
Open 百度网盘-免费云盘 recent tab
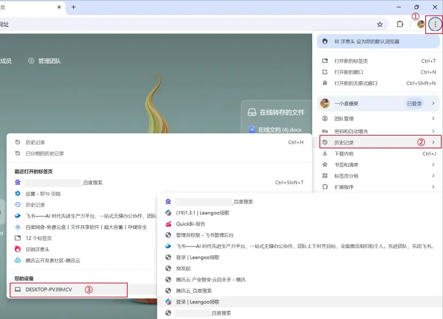(83, 227)
